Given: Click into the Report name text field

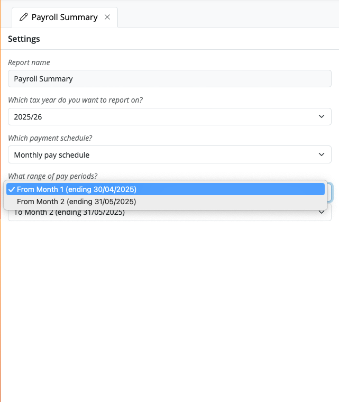Looking at the screenshot, I should pyautogui.click(x=169, y=78).
